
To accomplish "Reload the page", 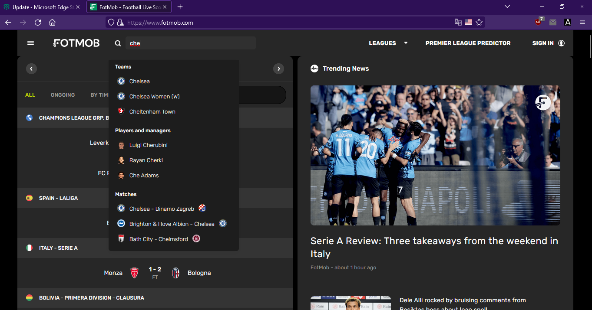I will [38, 23].
